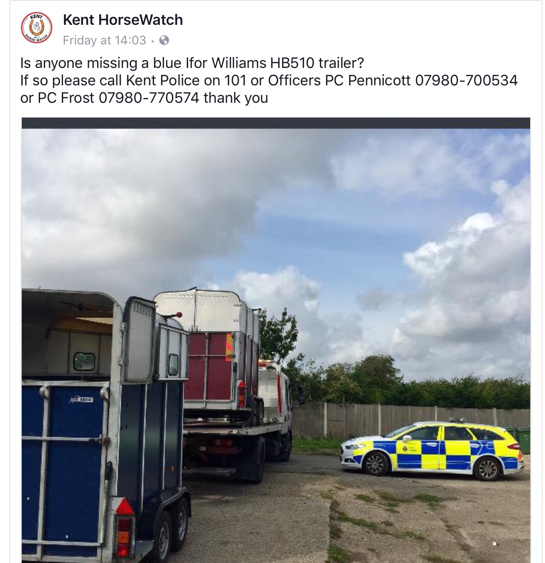Tap the 07980-770574 phone number
This screenshot has width=545, height=563.
(x=149, y=98)
